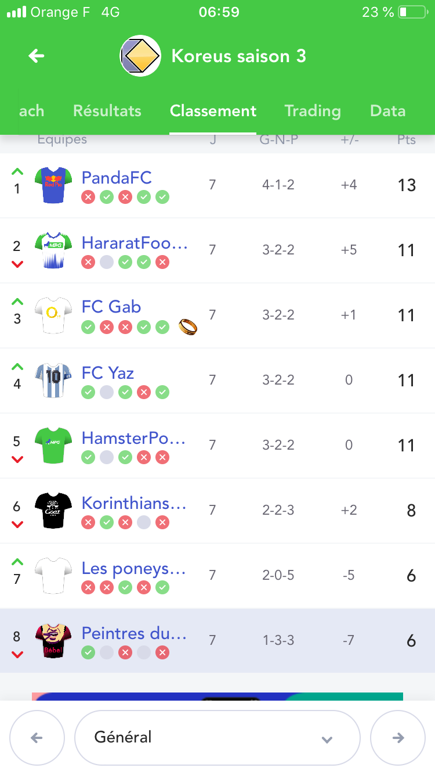435x775 pixels.
Task: Open the Général ranking dropdown
Action: click(217, 738)
